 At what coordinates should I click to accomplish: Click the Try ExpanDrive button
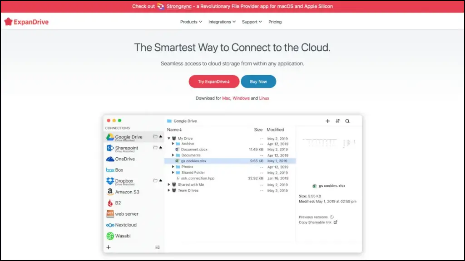pyautogui.click(x=214, y=82)
